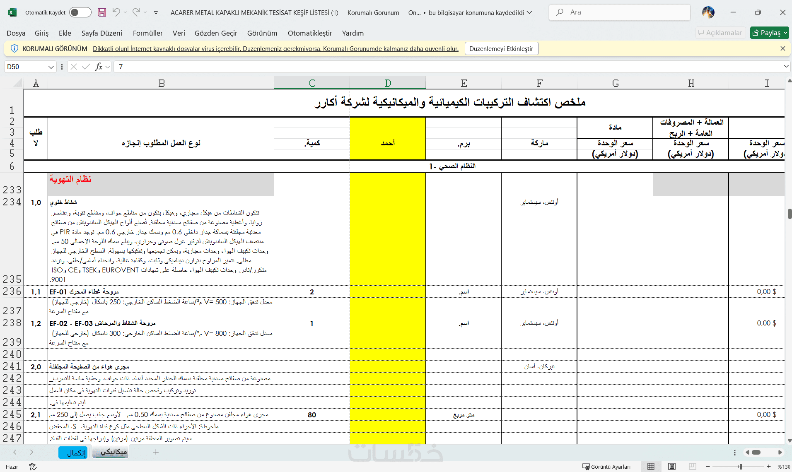Click the protected view warning link text
792x472 pixels.
click(275, 49)
